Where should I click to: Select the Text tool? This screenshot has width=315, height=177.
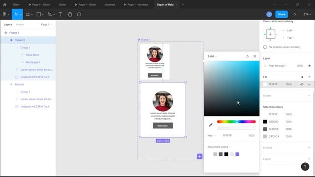coord(61,14)
